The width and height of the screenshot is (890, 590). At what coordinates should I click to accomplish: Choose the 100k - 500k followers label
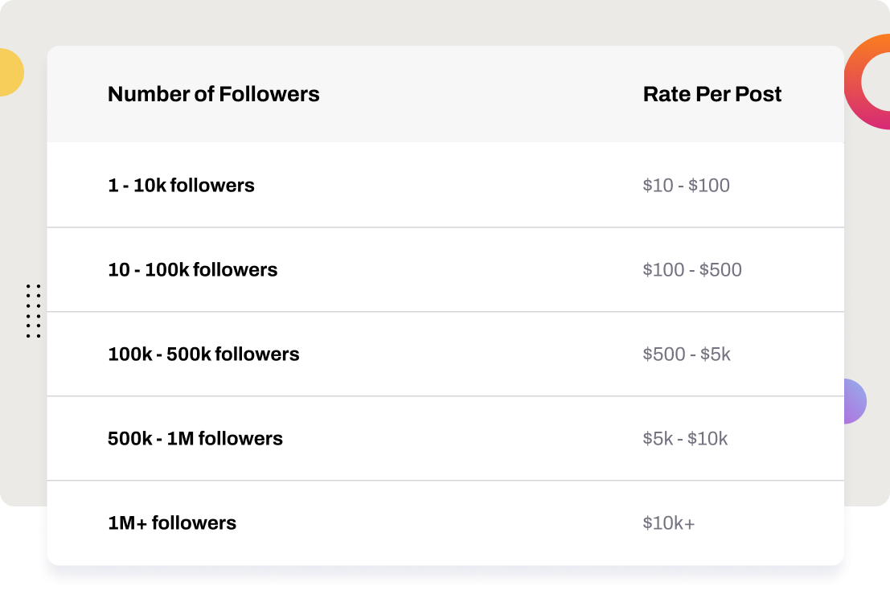point(203,354)
